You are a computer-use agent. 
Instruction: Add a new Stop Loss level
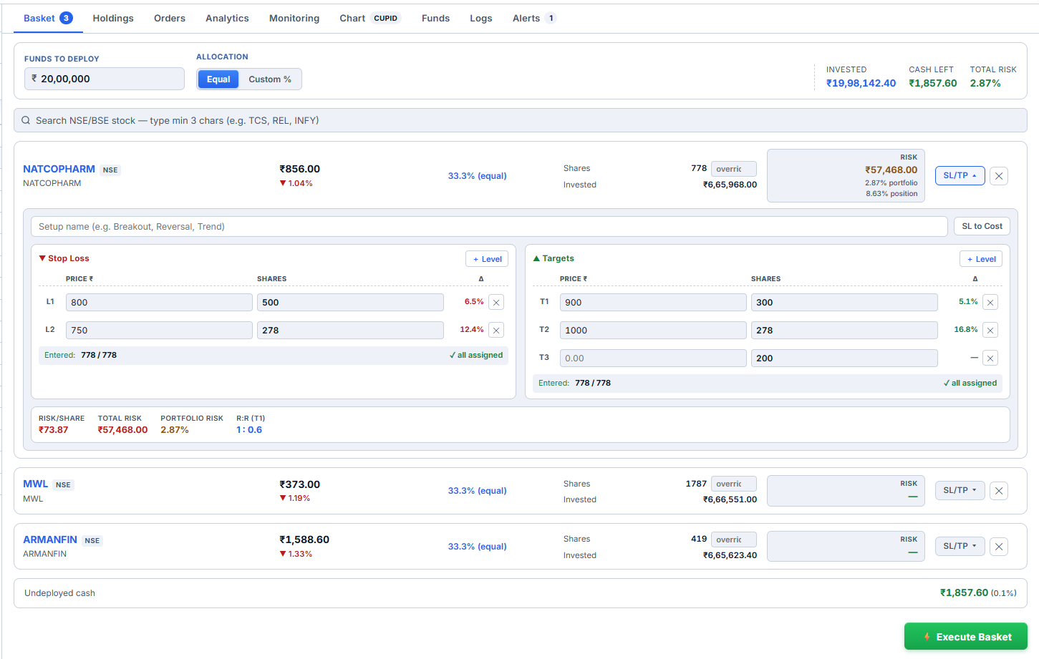coord(487,259)
